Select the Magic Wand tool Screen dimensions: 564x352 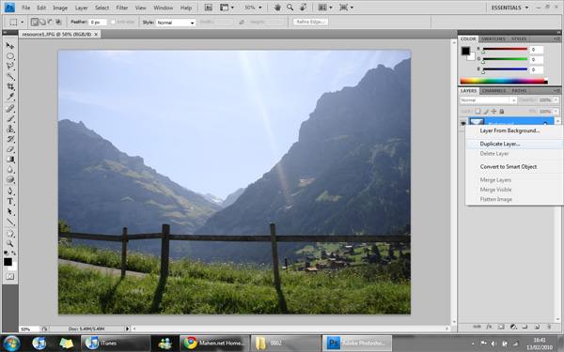(9, 76)
